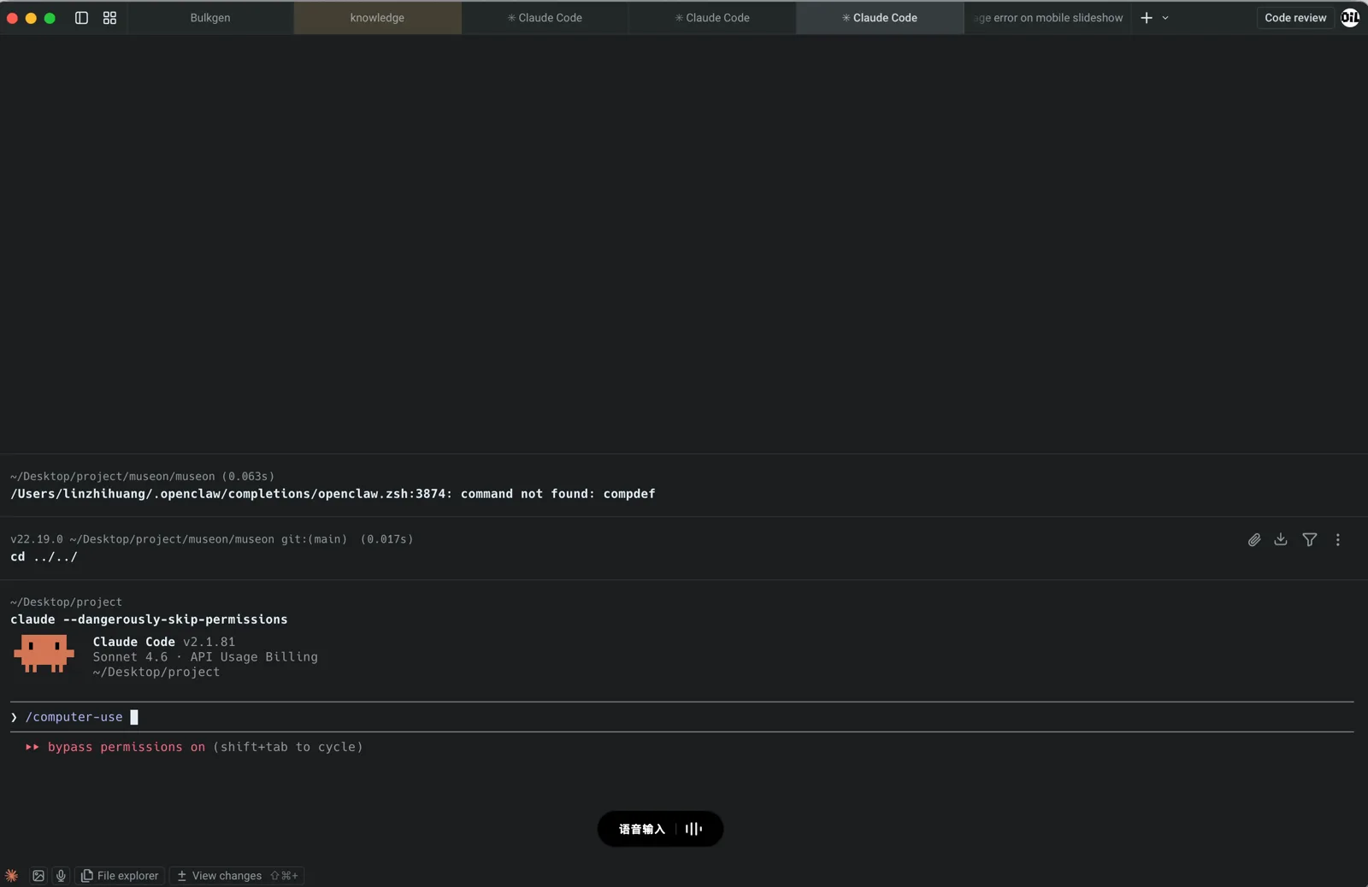Screen dimensions: 1368x887
Task: Attach the cd block with paperclip icon
Action: click(1254, 539)
